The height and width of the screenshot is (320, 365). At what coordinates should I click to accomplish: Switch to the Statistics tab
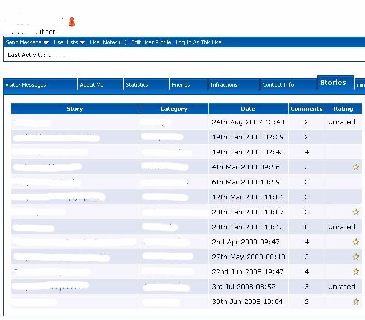pos(137,85)
